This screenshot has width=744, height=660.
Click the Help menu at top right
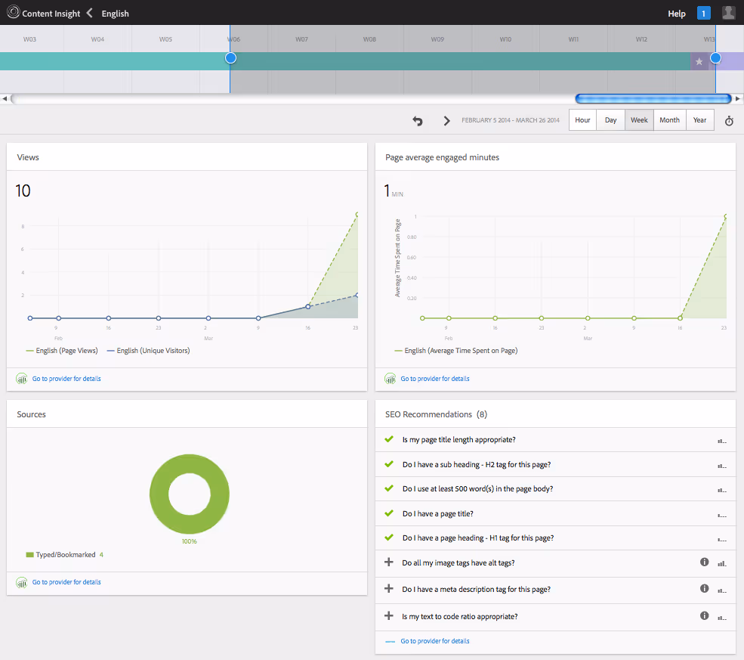coord(676,13)
